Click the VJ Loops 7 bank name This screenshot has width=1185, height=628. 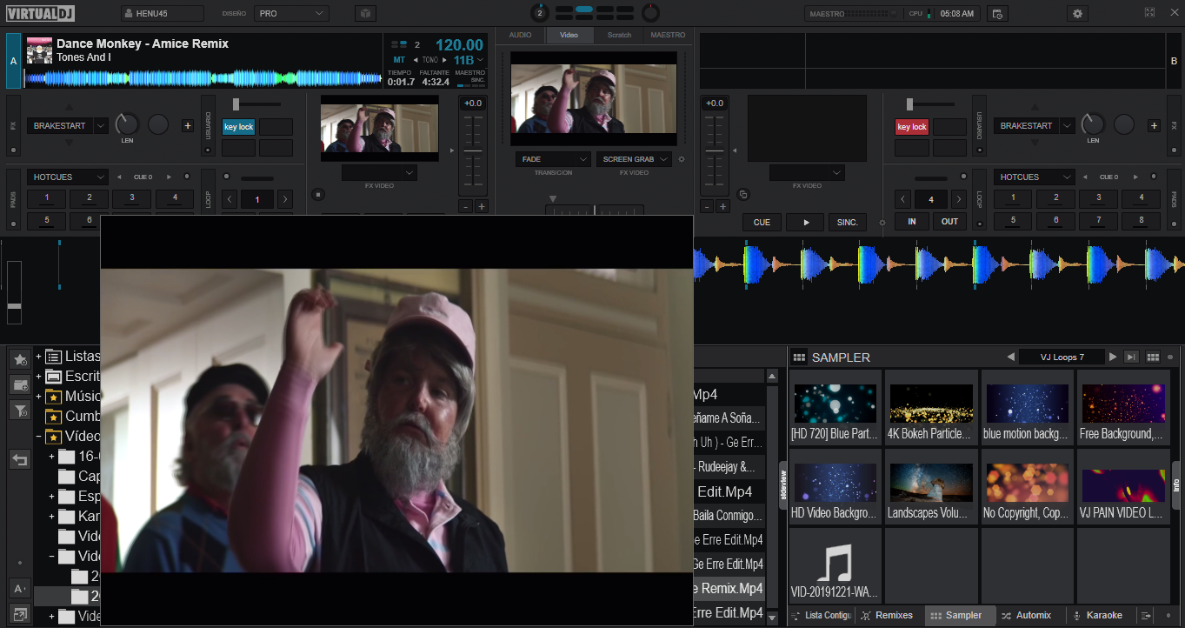(x=1062, y=357)
